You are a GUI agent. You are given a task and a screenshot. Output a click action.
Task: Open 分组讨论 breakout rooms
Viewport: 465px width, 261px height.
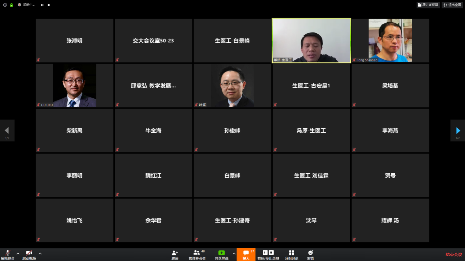[x=291, y=253]
